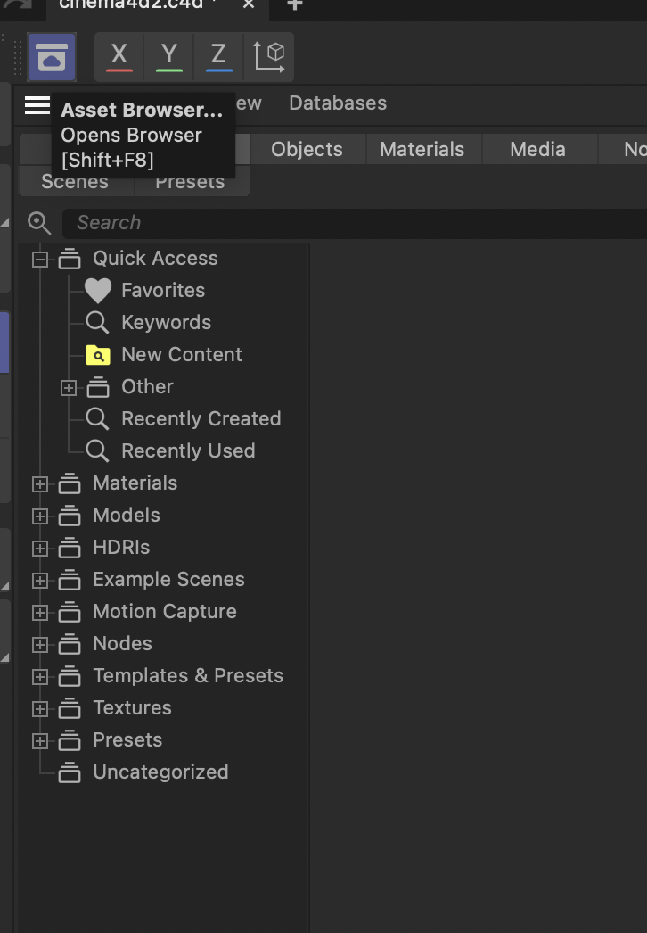Click the New Content yellow folder icon
This screenshot has width=647, height=933.
97,354
